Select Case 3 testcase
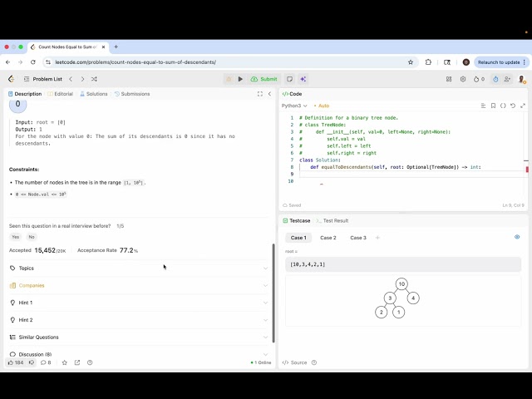Viewport: 532px width, 399px height. [358, 238]
